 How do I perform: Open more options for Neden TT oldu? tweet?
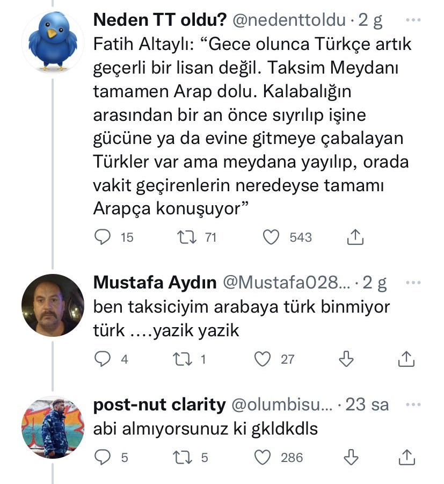click(413, 20)
